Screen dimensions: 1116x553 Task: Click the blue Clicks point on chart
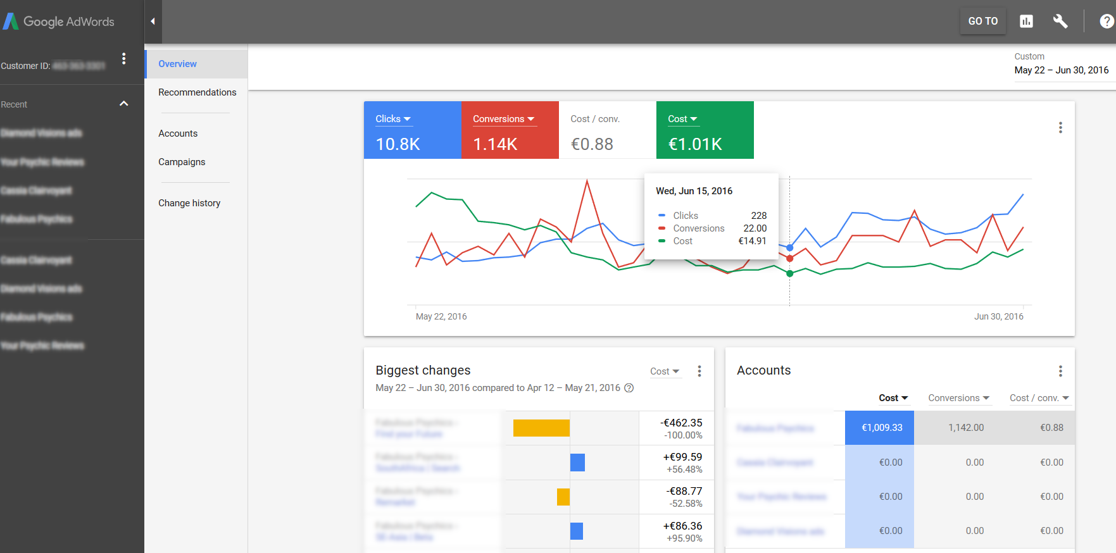point(789,248)
